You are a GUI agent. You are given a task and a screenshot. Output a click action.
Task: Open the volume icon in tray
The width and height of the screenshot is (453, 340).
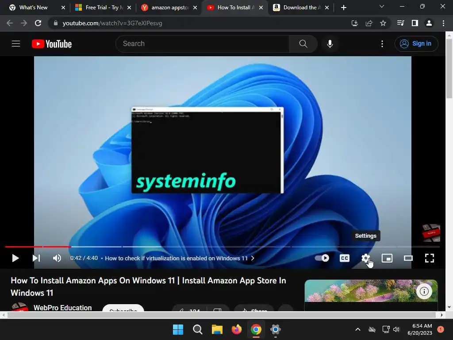[396, 329]
